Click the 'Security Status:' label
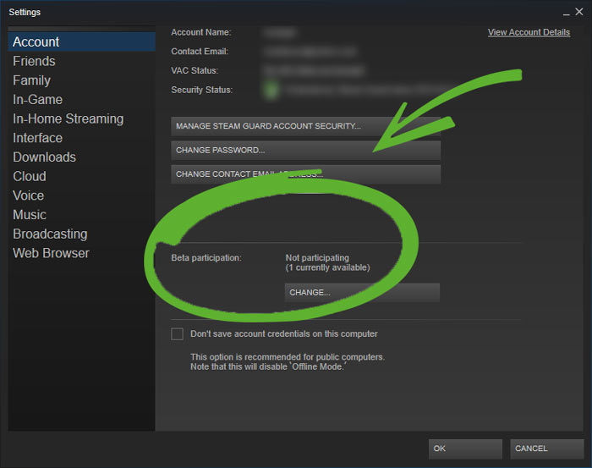The image size is (592, 468). (x=201, y=90)
